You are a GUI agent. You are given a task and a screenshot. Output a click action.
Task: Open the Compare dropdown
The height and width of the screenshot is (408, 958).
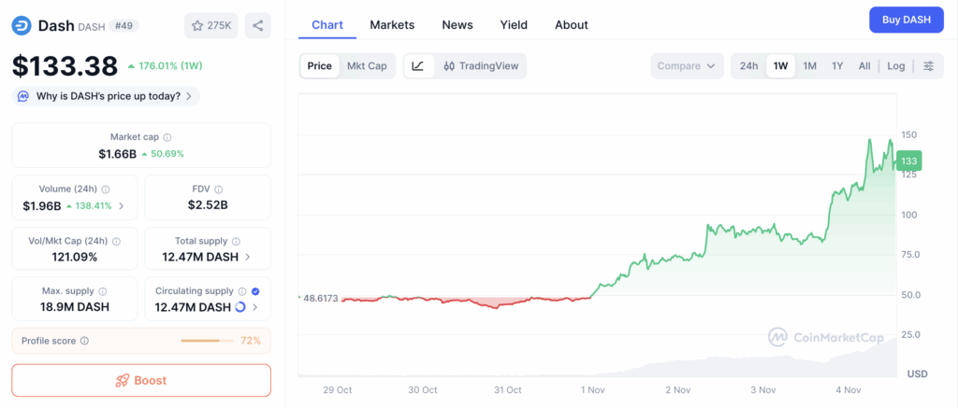(x=688, y=66)
